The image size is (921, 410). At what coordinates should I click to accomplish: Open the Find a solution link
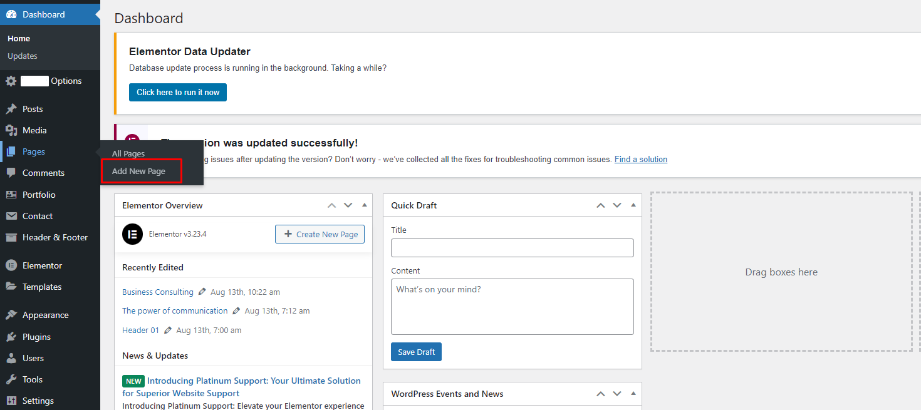pyautogui.click(x=640, y=160)
